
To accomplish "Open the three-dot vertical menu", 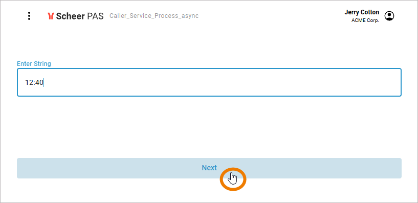I will [29, 16].
